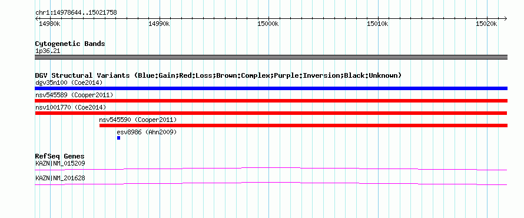Image resolution: width=524 pixels, height=218 pixels.
Task: Click the gray 1p36.21 cytogenetic band bar
Action: pos(271,57)
